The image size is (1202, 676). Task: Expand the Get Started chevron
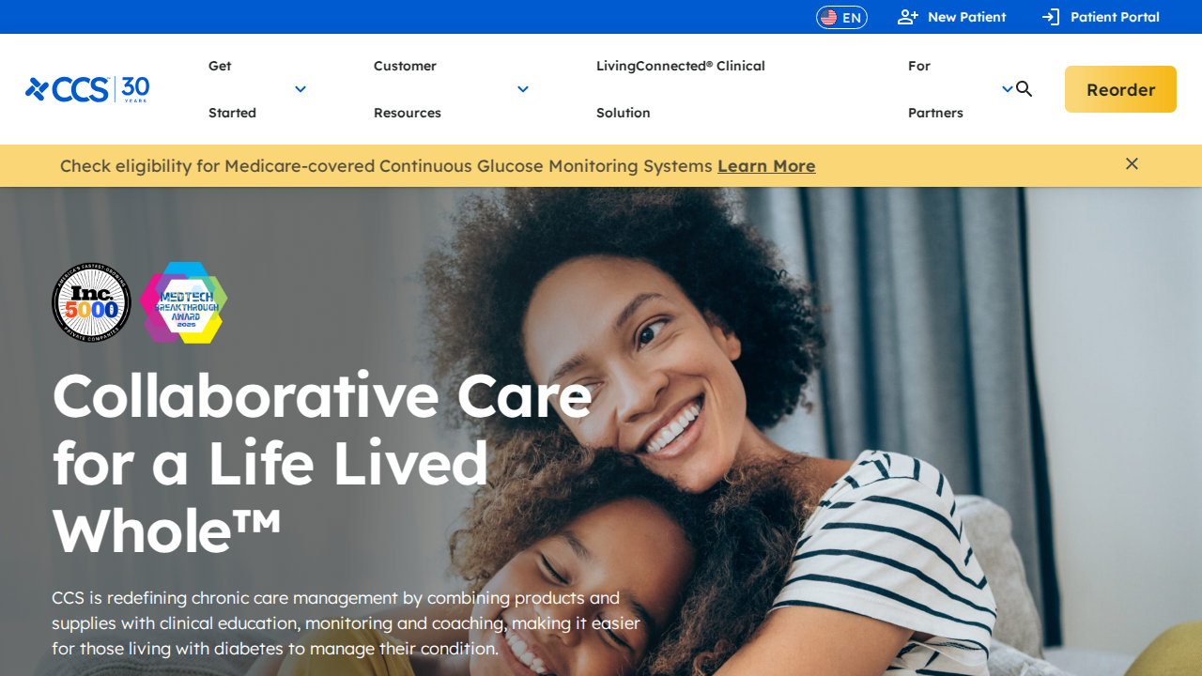coord(300,89)
